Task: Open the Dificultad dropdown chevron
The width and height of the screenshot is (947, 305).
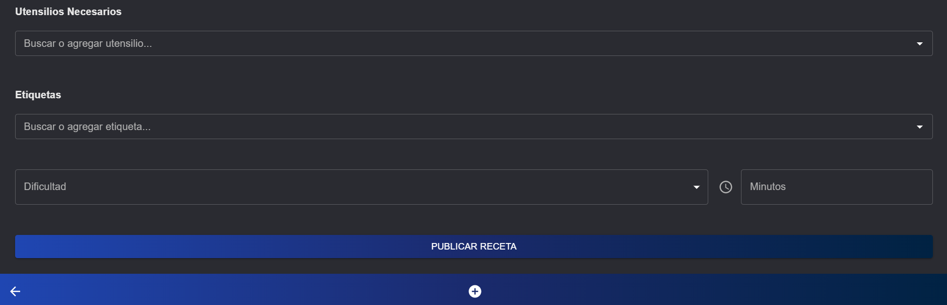Action: pos(698,187)
